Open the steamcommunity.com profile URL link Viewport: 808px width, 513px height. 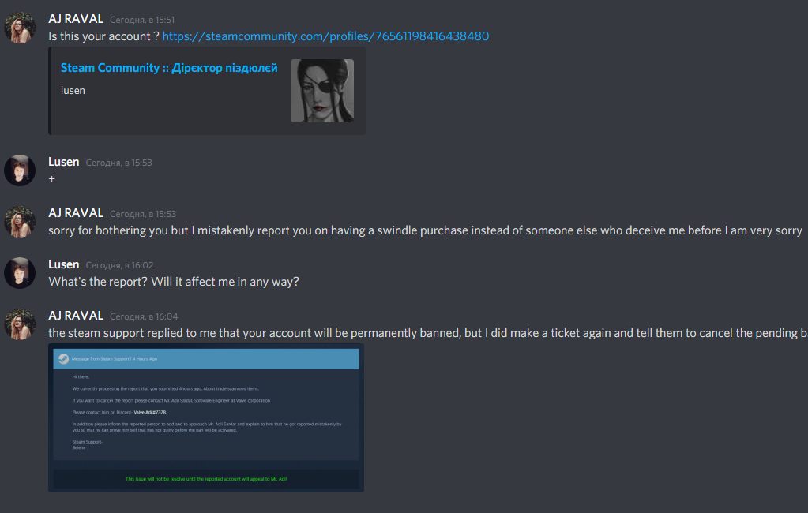click(325, 36)
